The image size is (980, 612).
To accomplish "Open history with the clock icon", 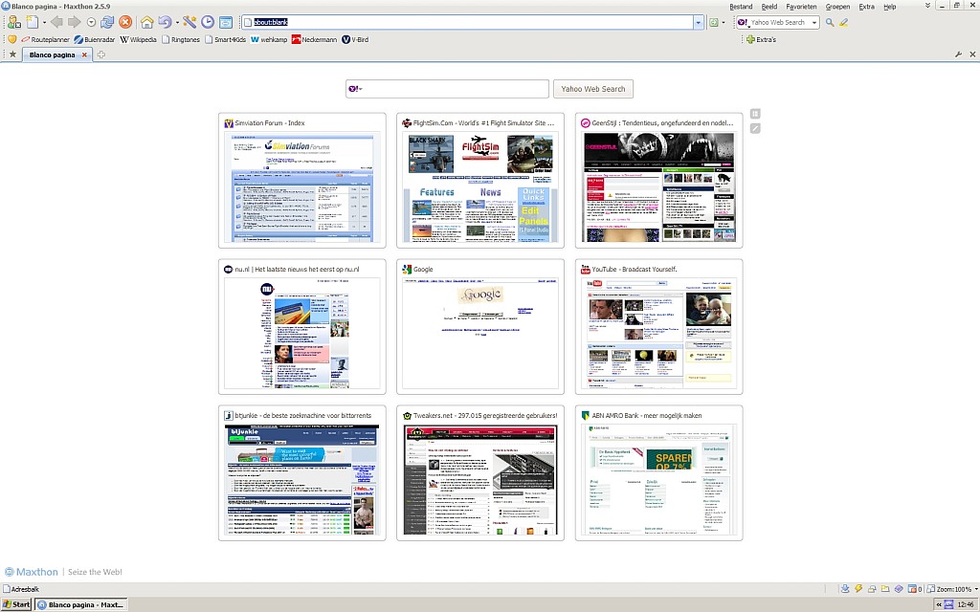I will click(208, 22).
